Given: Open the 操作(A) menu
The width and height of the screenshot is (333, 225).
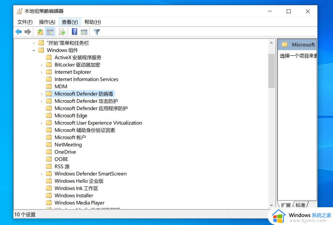Looking at the screenshot, I should 47,22.
